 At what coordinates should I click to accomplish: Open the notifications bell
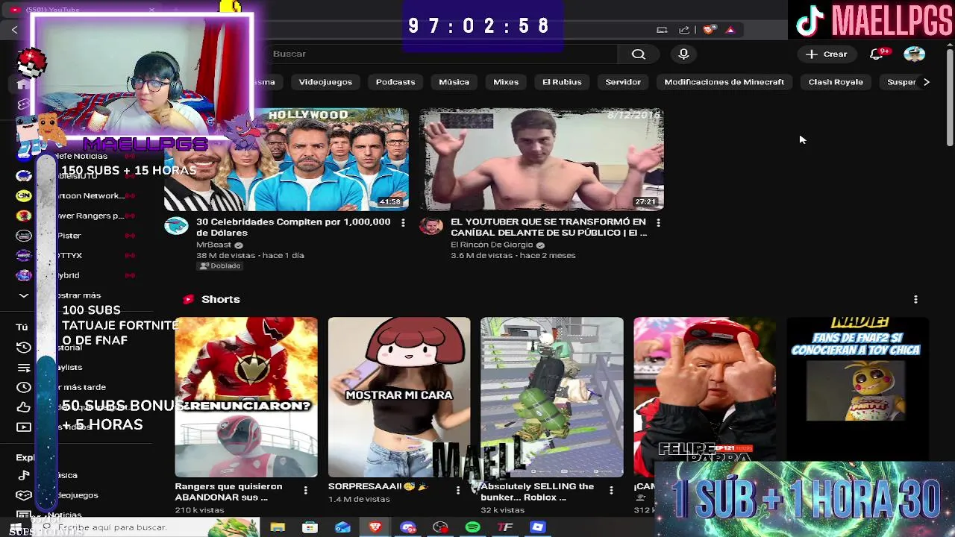(x=877, y=54)
